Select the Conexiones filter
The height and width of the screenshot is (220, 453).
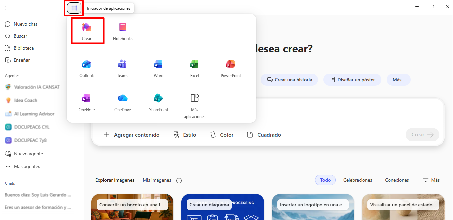coord(397,180)
